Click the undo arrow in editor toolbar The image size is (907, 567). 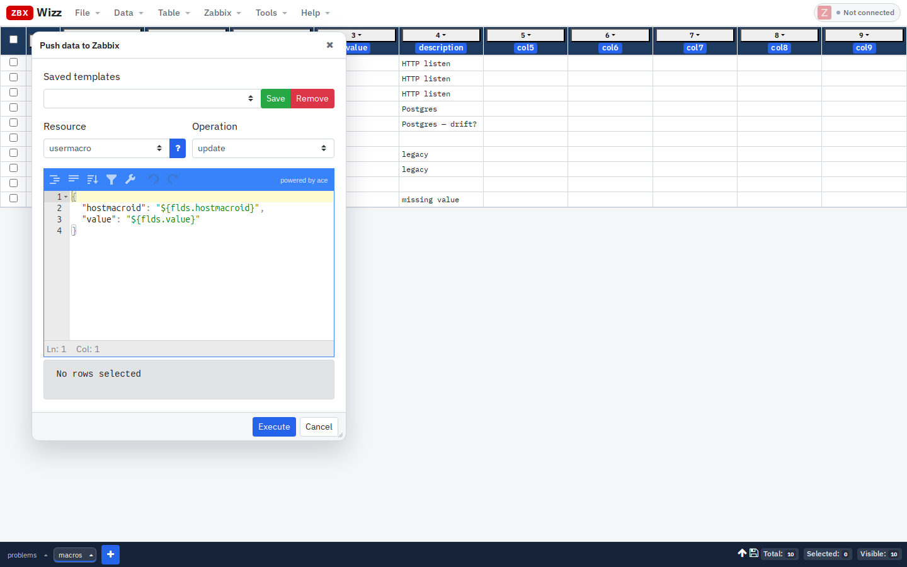153,180
